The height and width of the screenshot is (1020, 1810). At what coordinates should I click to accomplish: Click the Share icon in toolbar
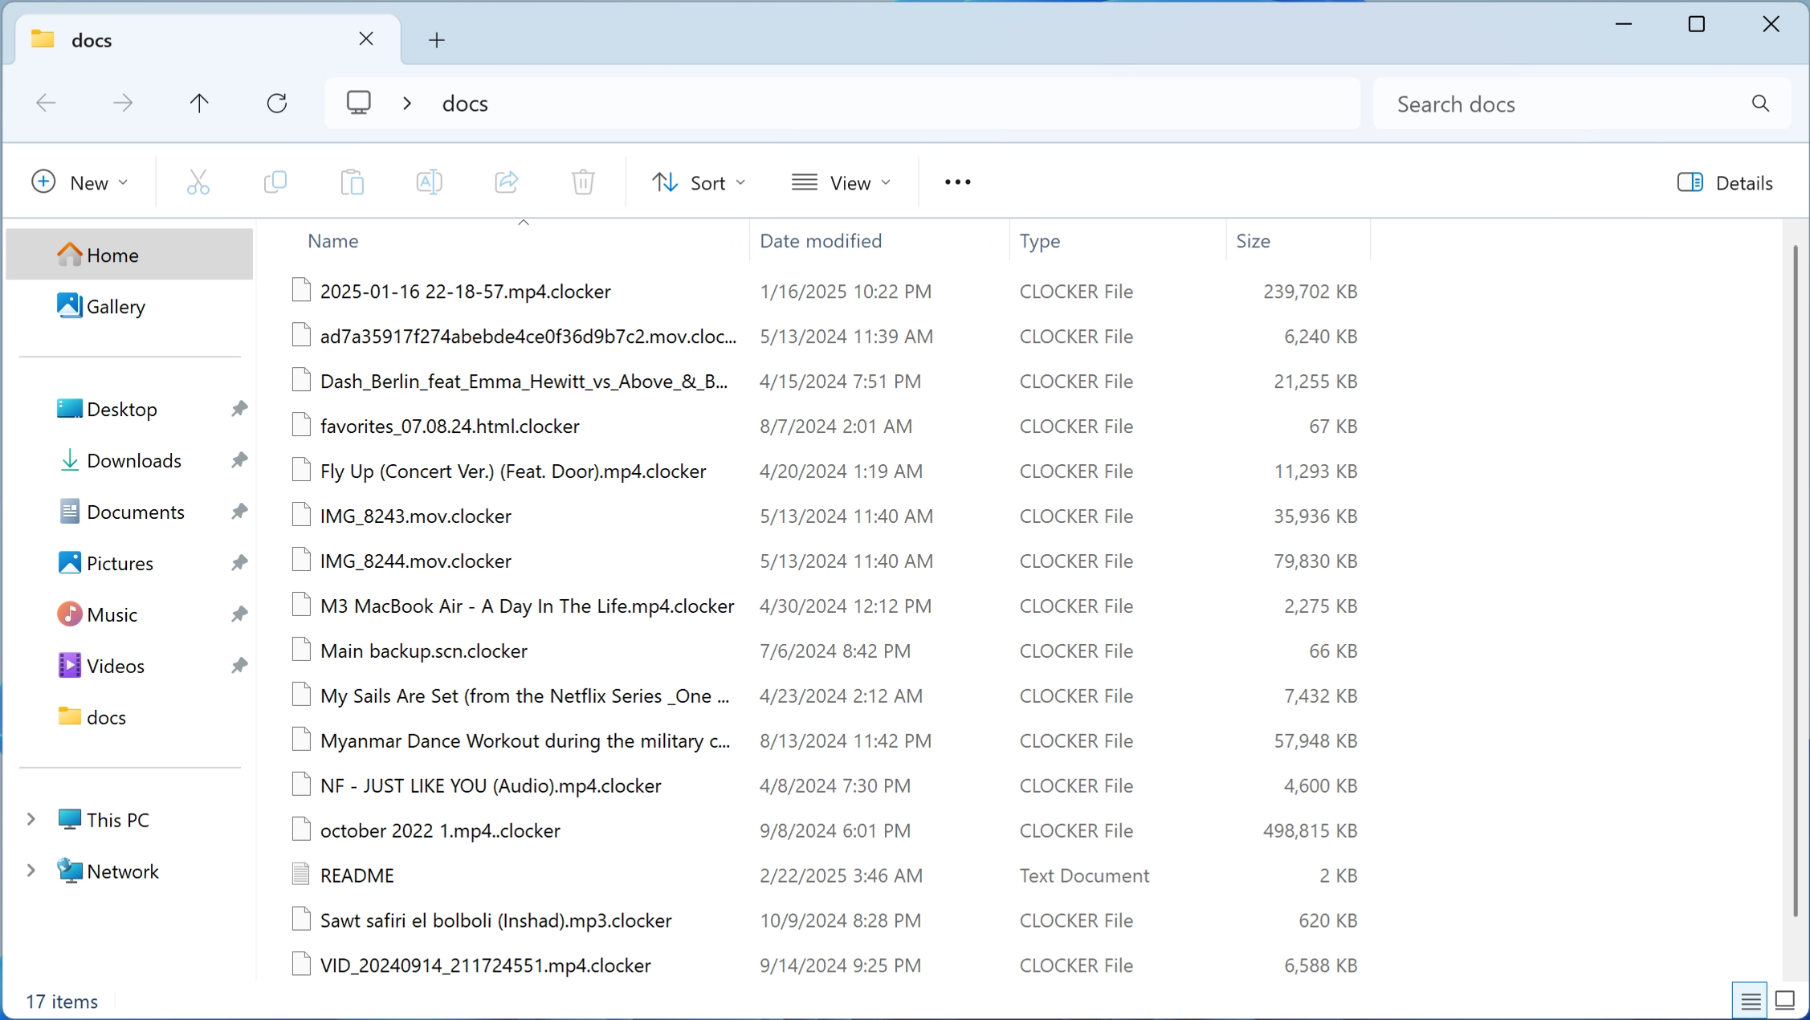(506, 183)
